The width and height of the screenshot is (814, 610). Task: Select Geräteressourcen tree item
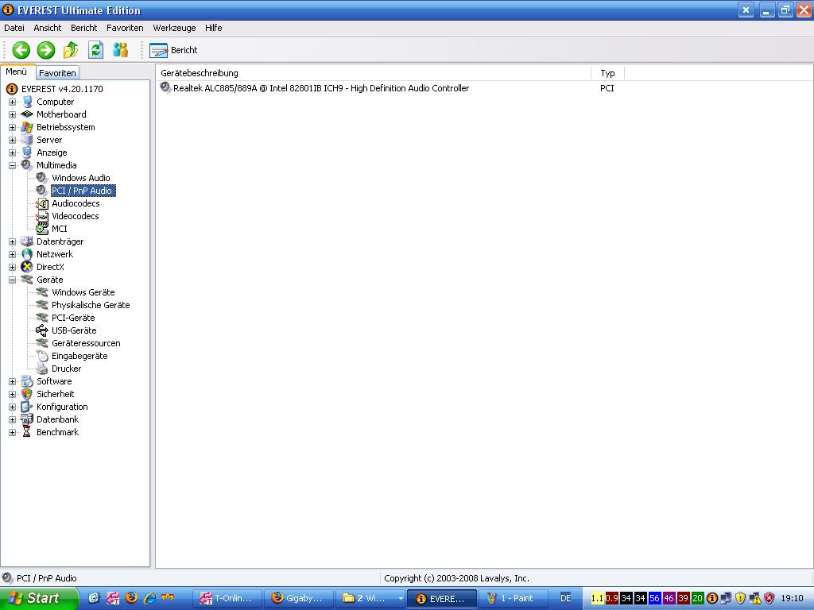(x=86, y=343)
